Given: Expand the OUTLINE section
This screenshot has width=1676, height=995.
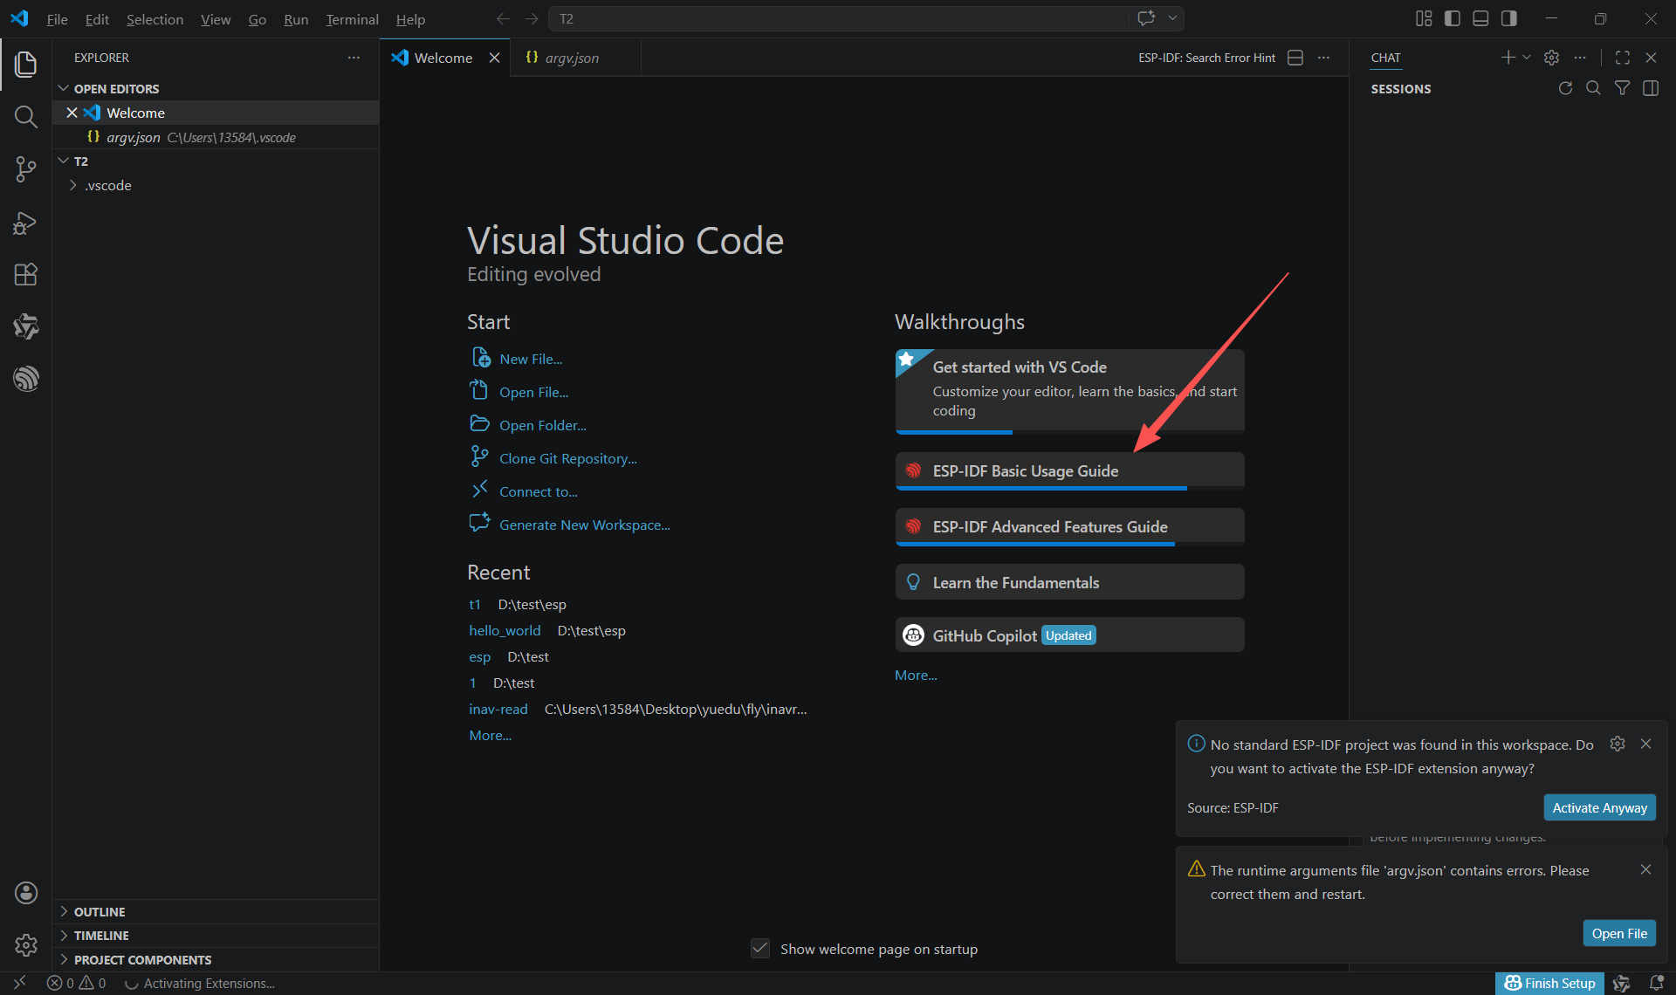Looking at the screenshot, I should (99, 911).
